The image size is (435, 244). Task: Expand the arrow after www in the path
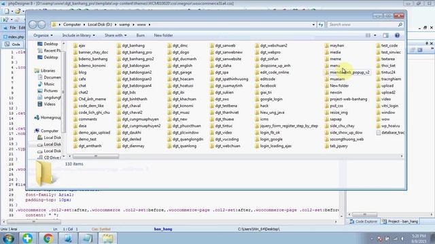click(x=150, y=24)
